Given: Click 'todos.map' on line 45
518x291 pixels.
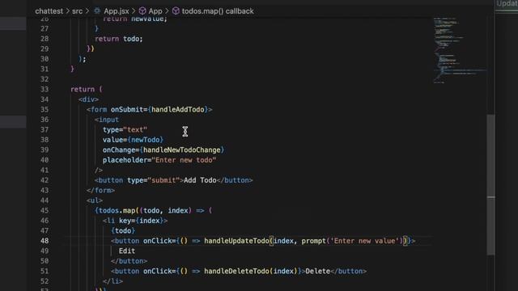Looking at the screenshot, I should (117, 210).
